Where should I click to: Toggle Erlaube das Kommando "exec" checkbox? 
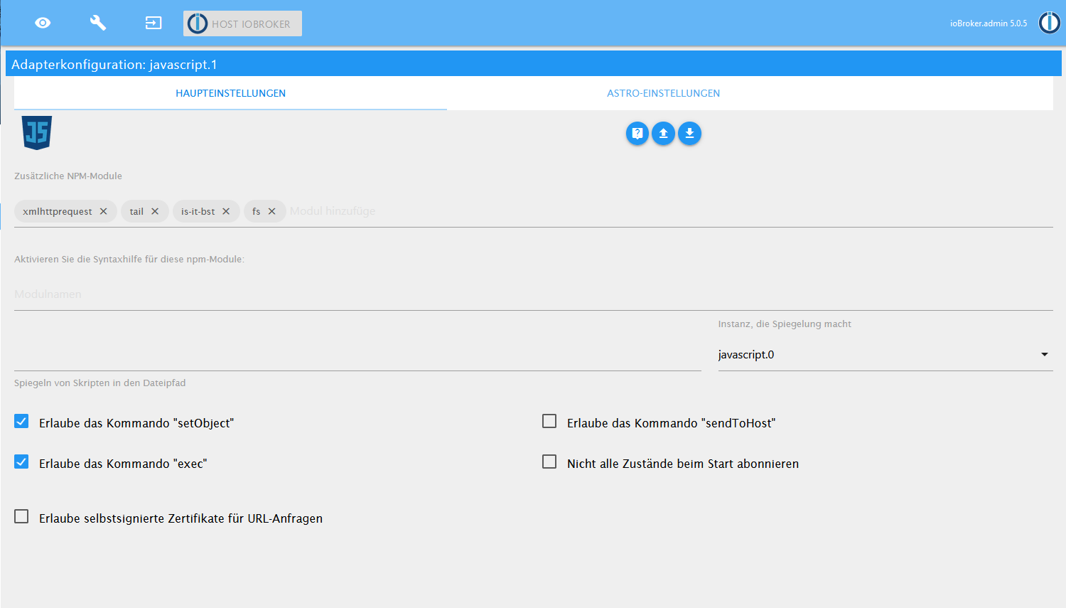pyautogui.click(x=21, y=462)
